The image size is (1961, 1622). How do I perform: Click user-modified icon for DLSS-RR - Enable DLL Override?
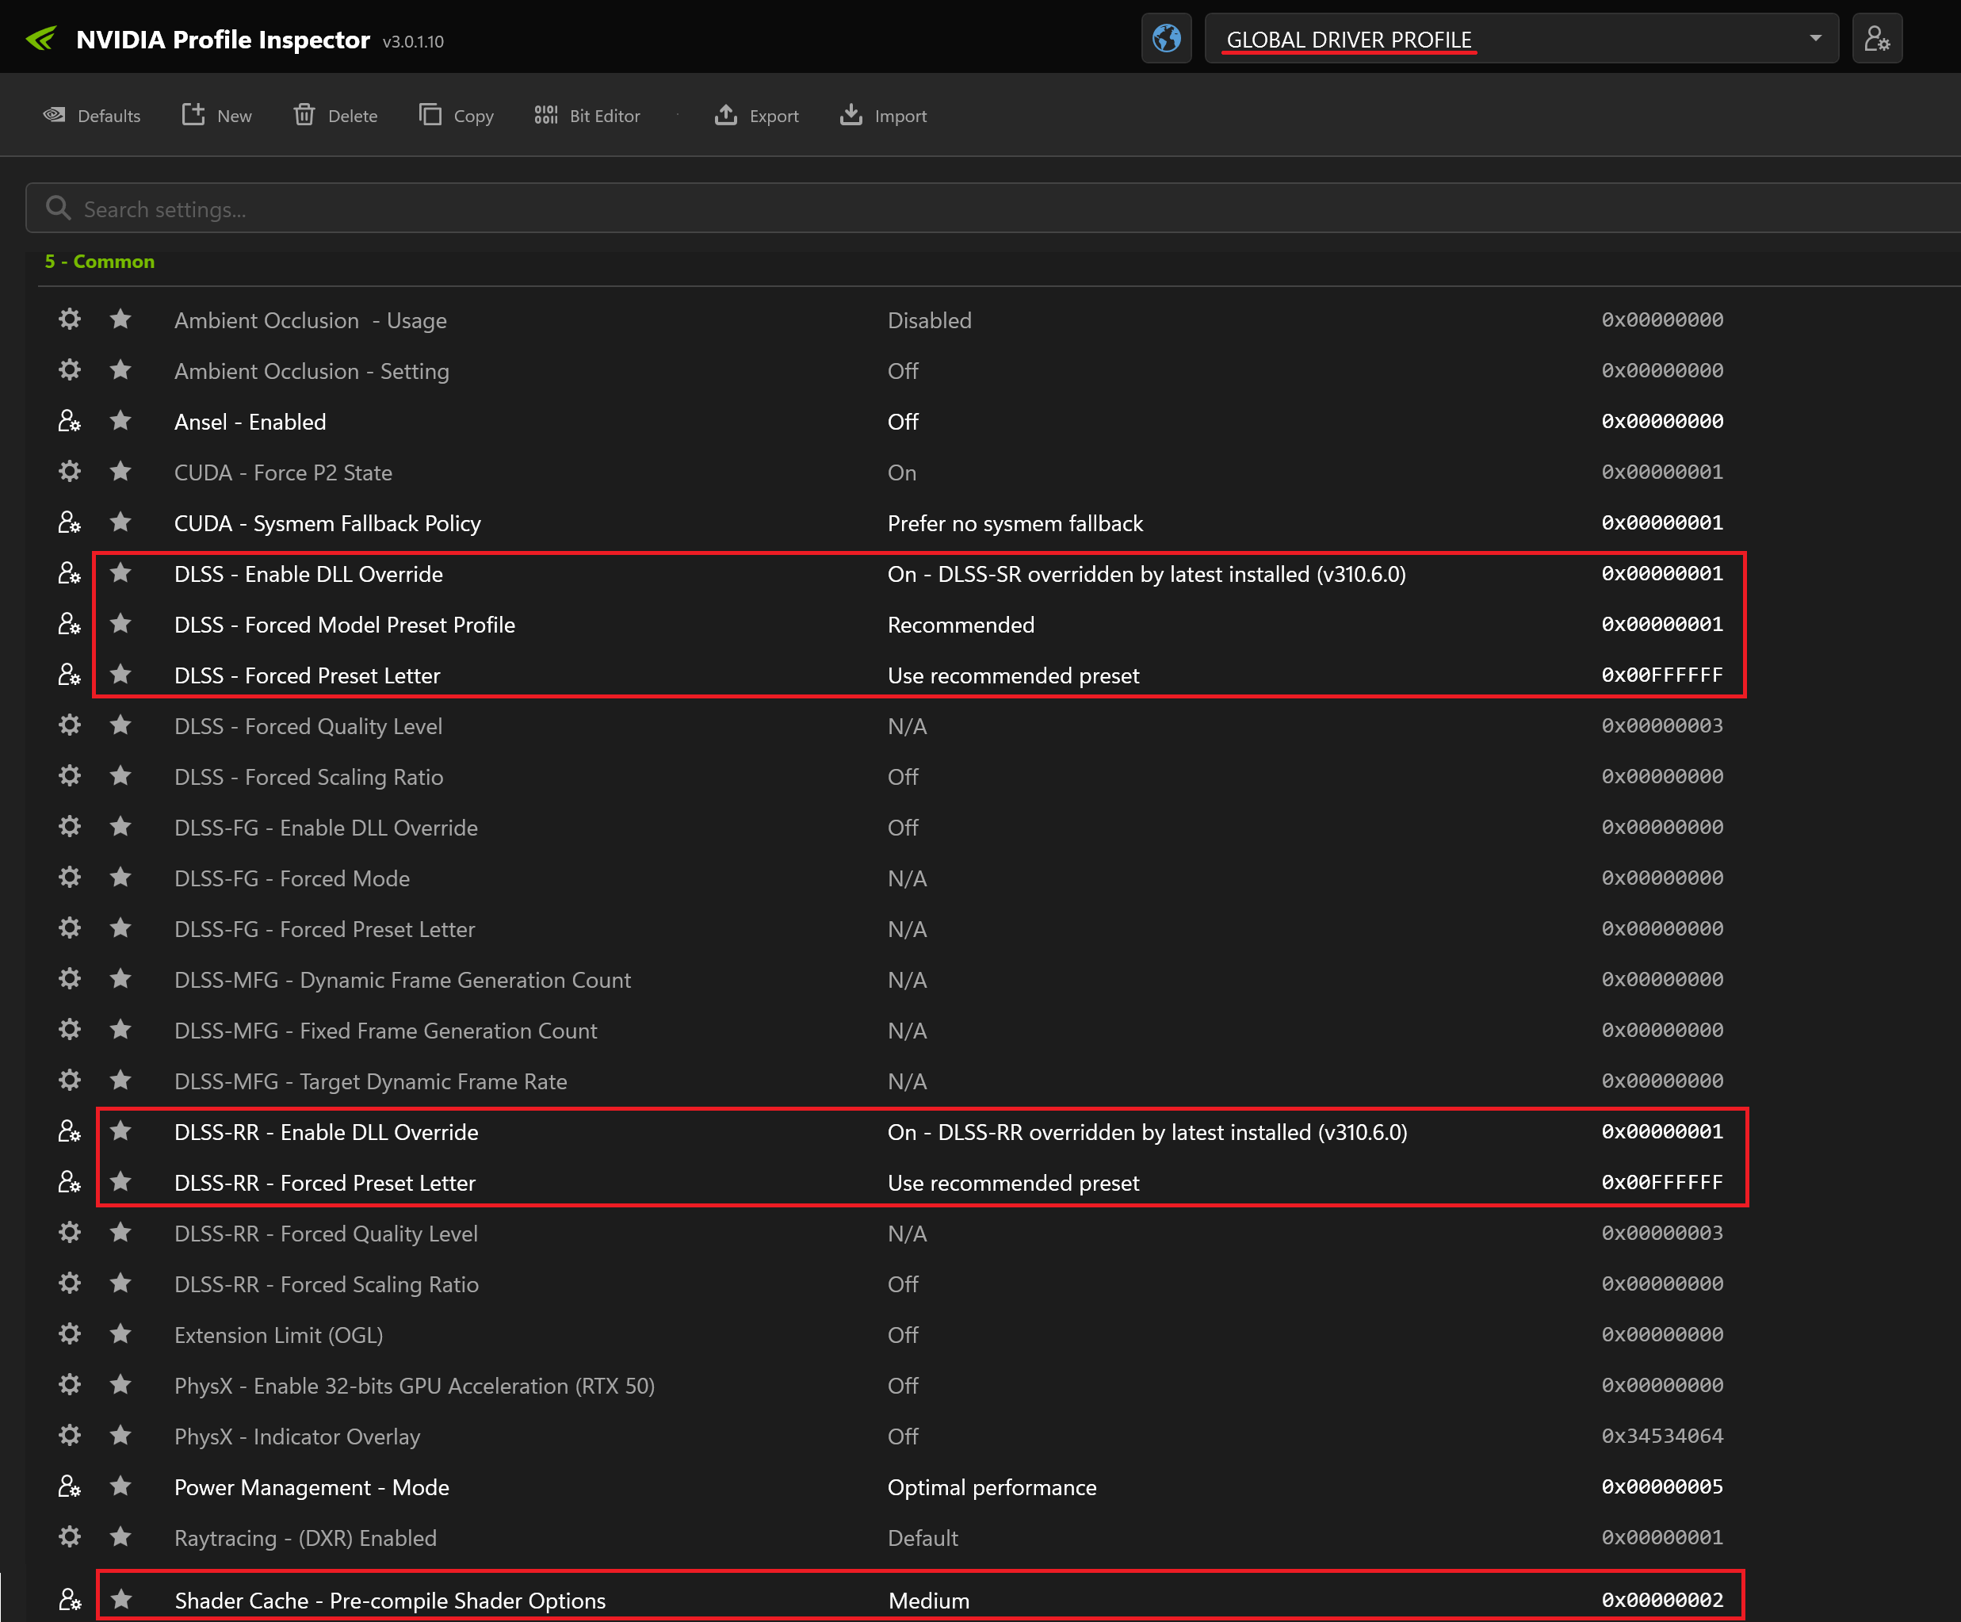click(70, 1130)
